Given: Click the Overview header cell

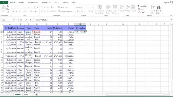Looking at the screenshot, I should [x=80, y=28].
